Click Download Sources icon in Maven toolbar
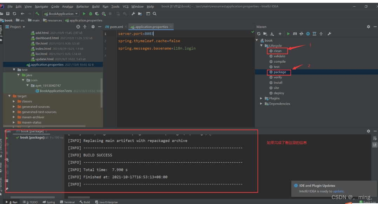Screen dimensions: 378x204 tap(272, 34)
